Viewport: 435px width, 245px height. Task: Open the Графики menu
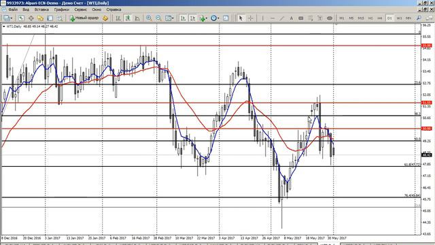coord(62,10)
